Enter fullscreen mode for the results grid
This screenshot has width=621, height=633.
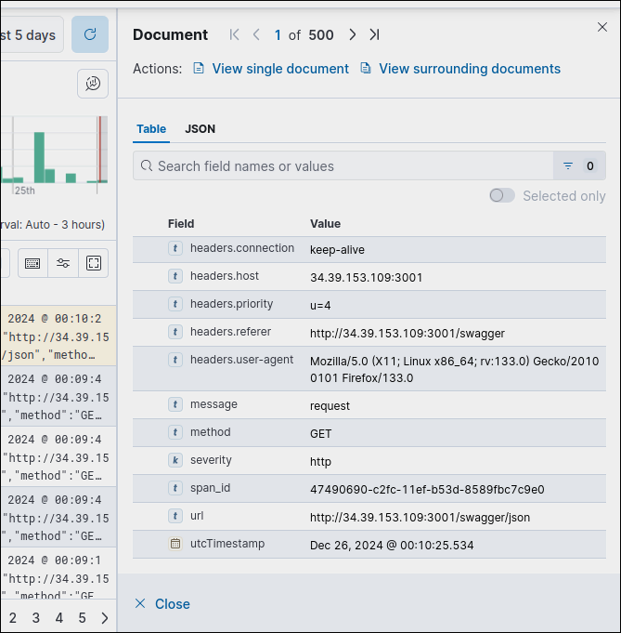pos(93,263)
